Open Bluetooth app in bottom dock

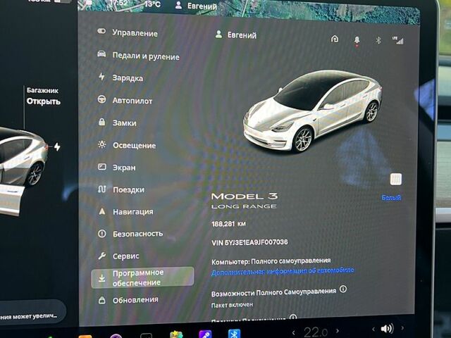235,335
